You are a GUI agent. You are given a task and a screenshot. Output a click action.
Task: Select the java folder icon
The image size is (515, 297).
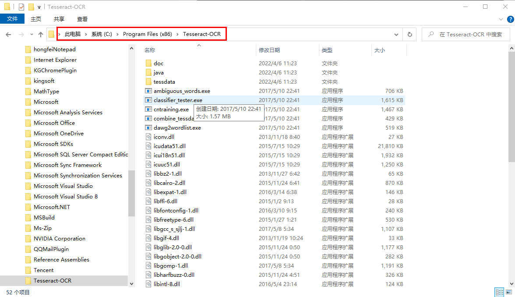pos(148,72)
